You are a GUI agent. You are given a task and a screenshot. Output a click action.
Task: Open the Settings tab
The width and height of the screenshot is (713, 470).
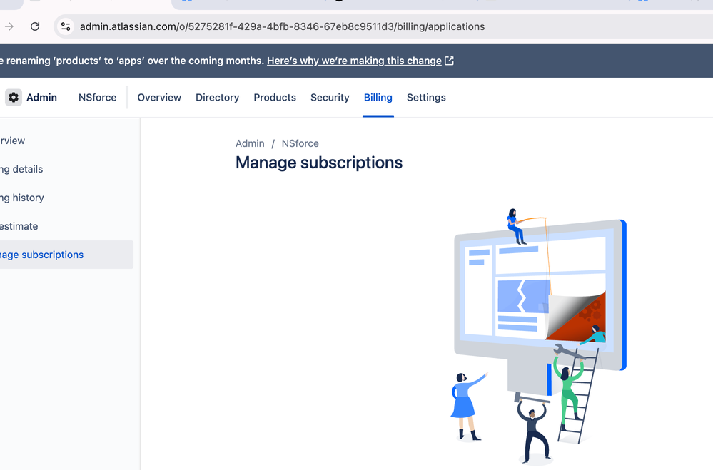pyautogui.click(x=426, y=97)
